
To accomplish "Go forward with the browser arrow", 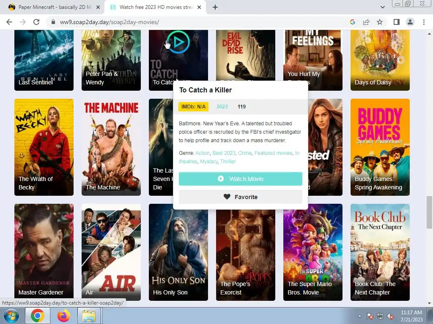I will click(23, 22).
